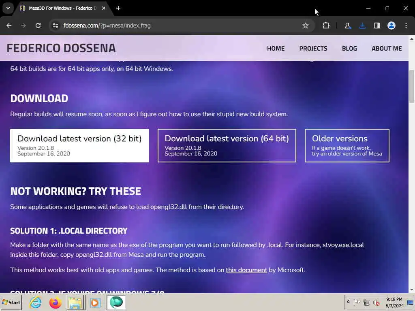Image resolution: width=415 pixels, height=311 pixels.
Task: Open the clock showing 9:18 PM
Action: tap(394, 302)
